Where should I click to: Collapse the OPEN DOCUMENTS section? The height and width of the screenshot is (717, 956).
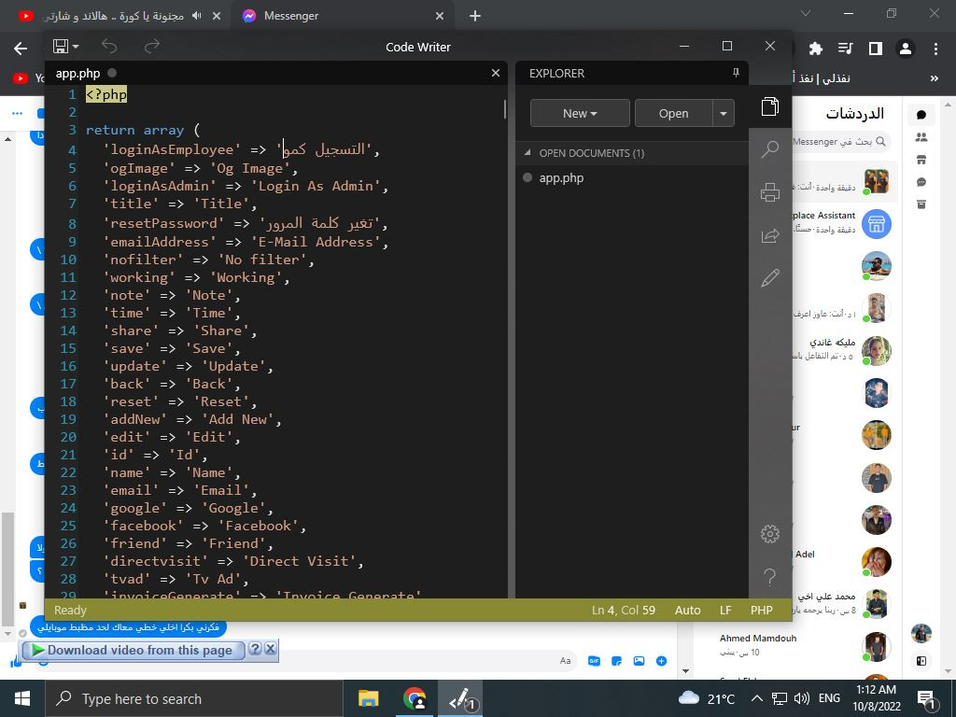[x=527, y=153]
